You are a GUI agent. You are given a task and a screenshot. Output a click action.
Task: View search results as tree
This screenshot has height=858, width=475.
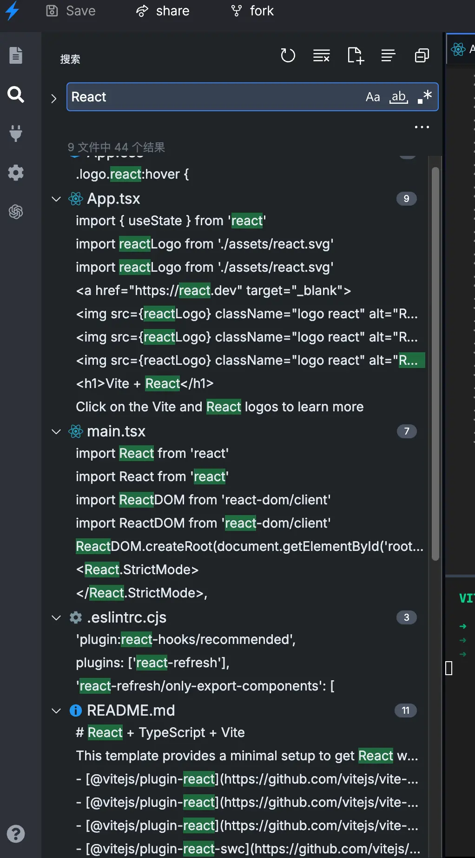389,55
